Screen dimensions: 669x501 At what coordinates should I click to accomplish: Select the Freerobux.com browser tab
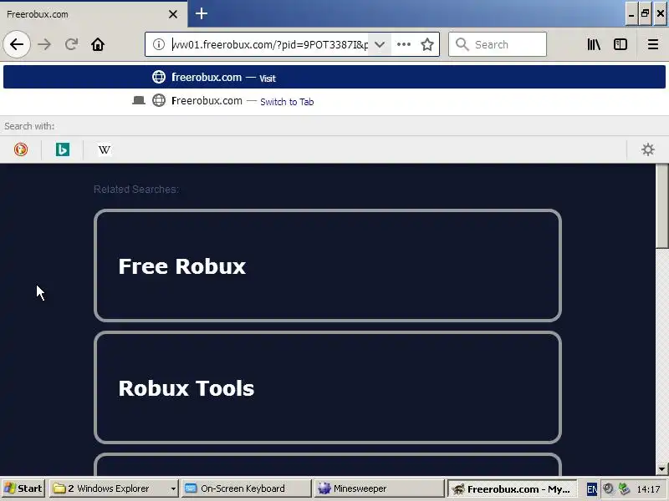[x=93, y=14]
